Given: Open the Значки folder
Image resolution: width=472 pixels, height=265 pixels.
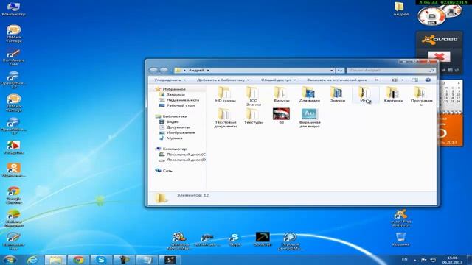Looking at the screenshot, I should (337, 94).
